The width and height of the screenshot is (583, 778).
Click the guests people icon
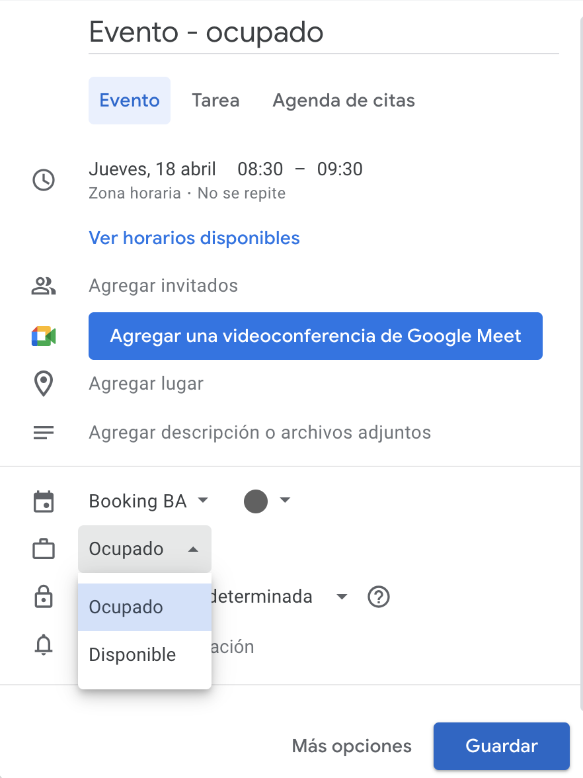point(44,286)
